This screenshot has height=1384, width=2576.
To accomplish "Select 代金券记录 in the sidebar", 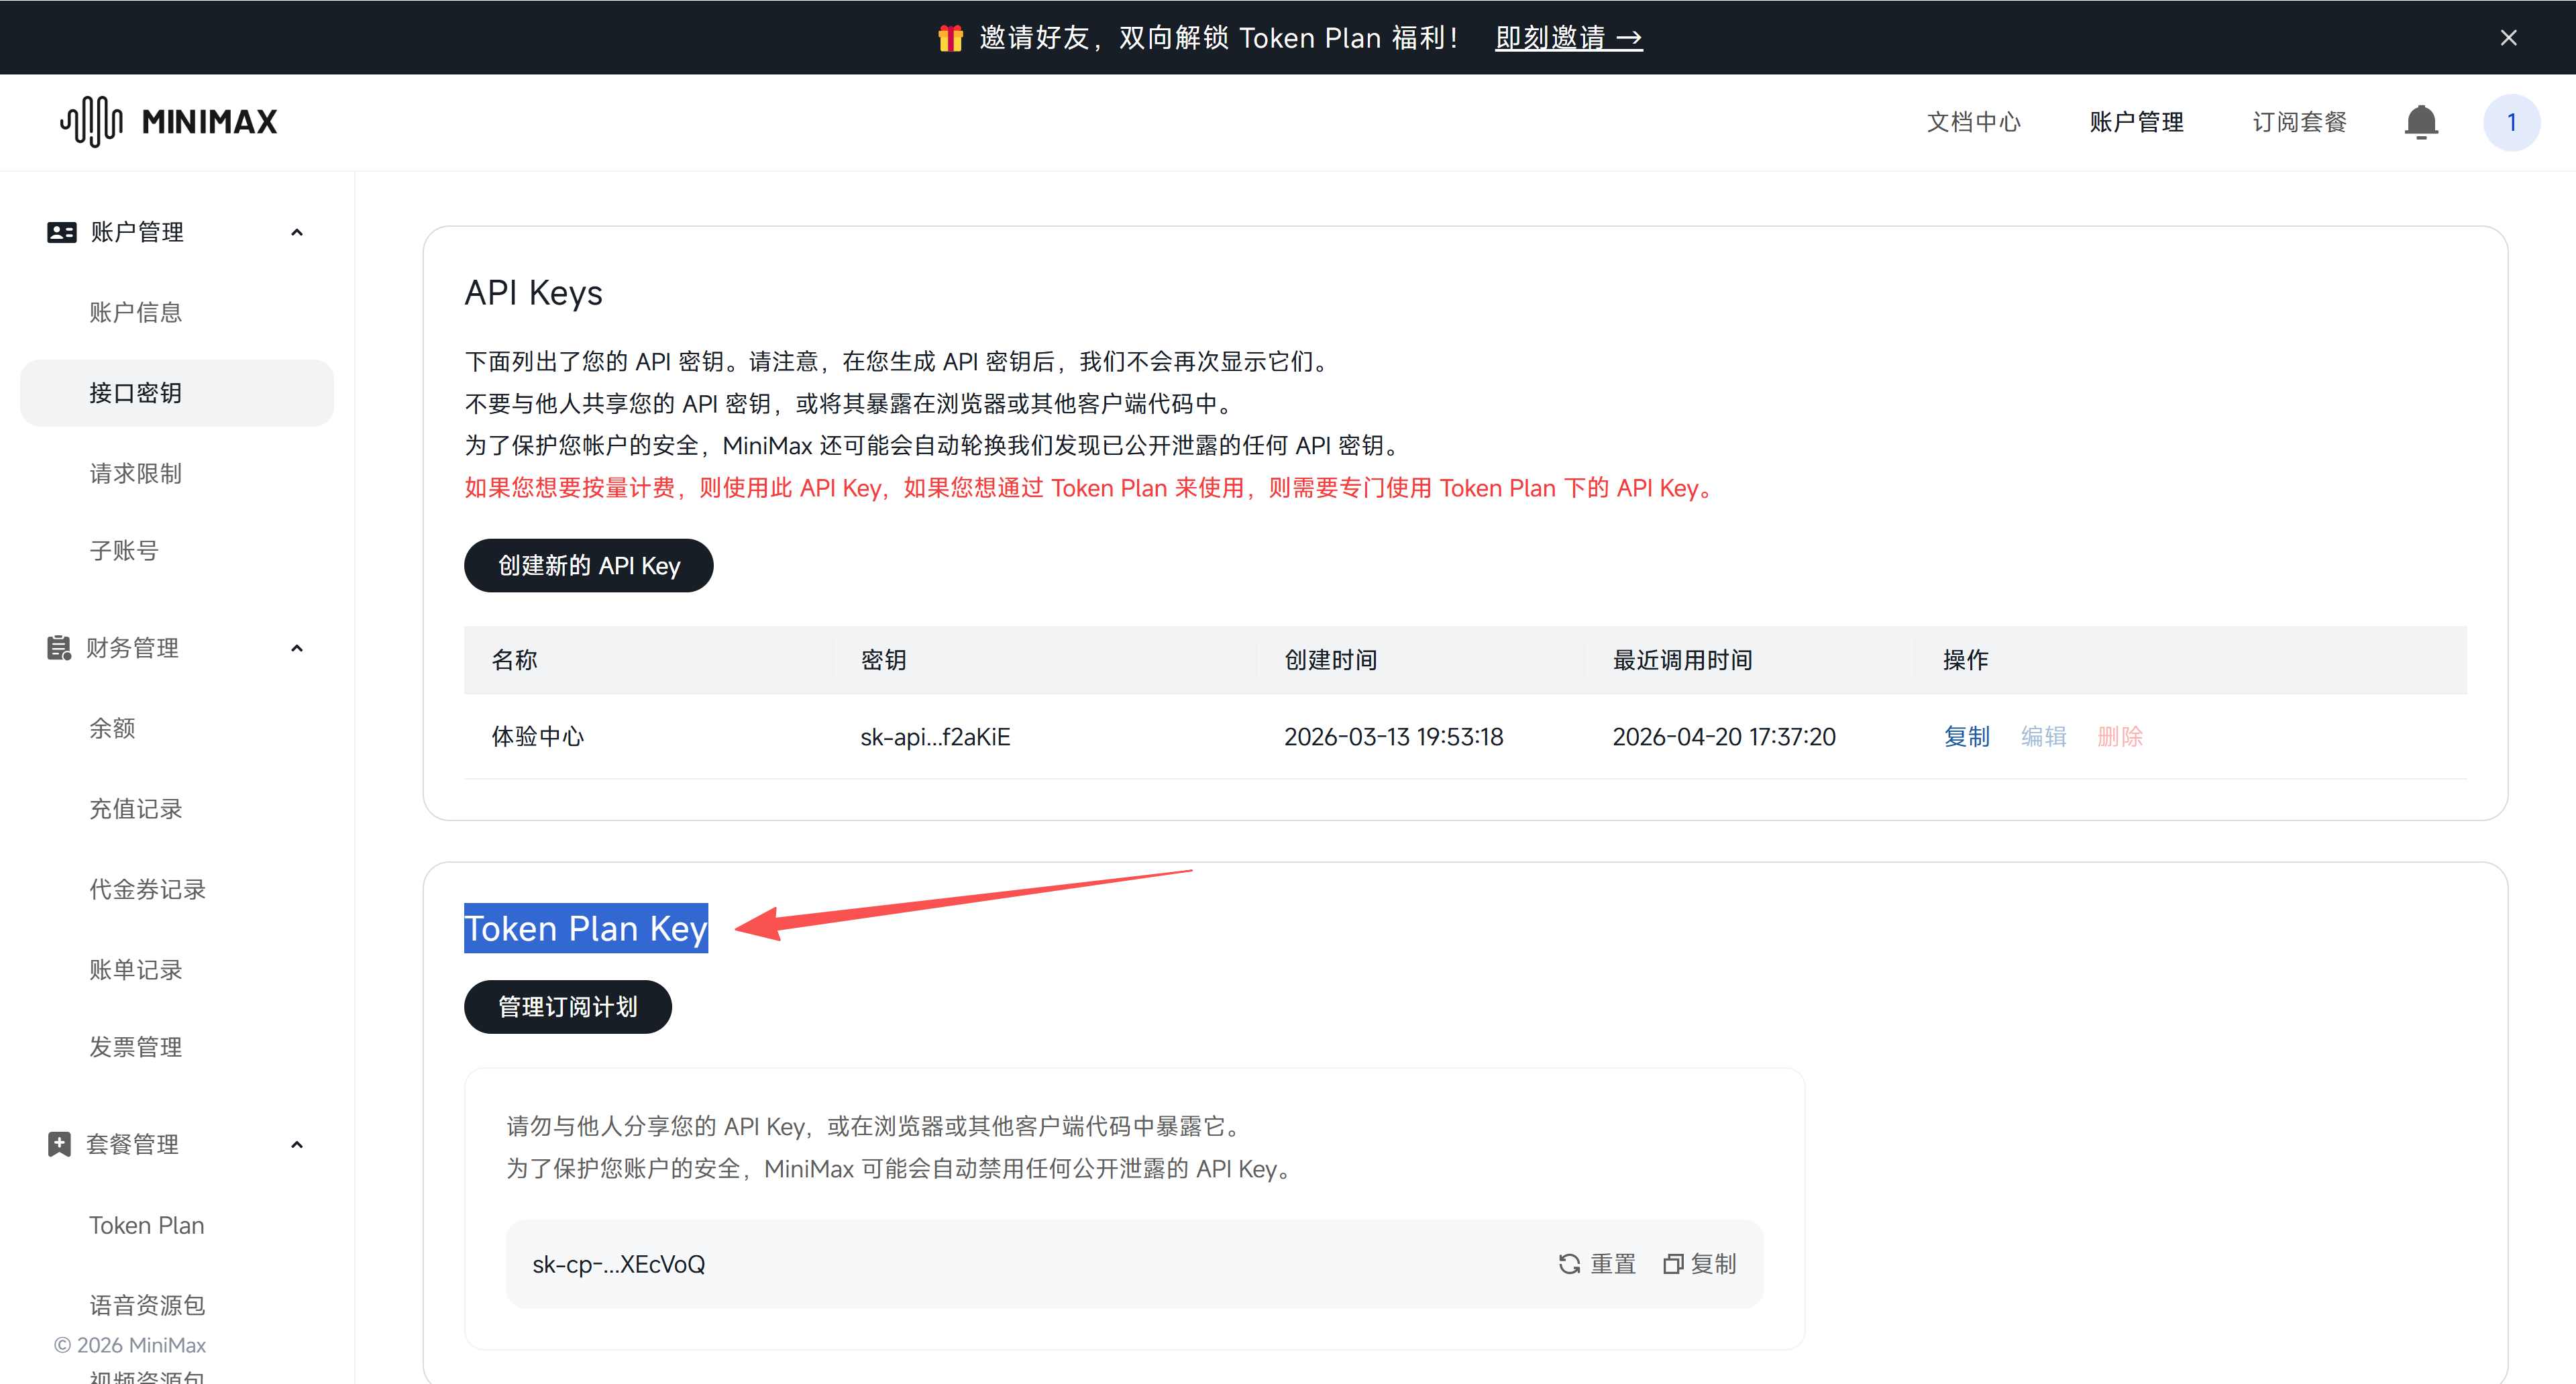I will click(x=147, y=889).
